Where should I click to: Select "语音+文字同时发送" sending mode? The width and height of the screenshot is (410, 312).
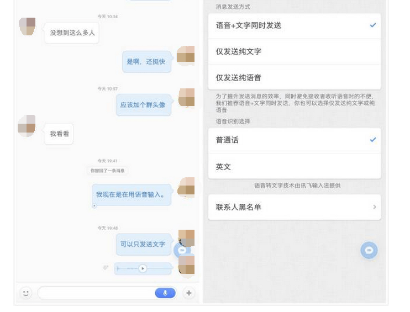coord(294,25)
